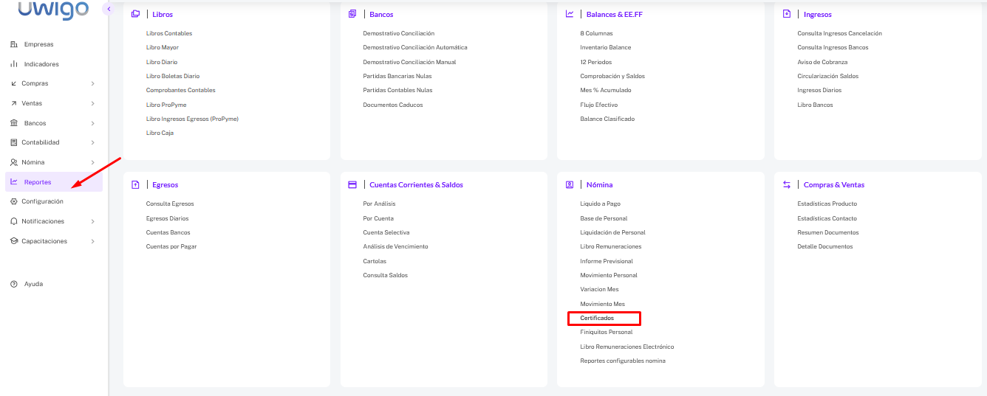Collapse the sidebar with the chevron button
The height and width of the screenshot is (396, 987).
point(109,9)
